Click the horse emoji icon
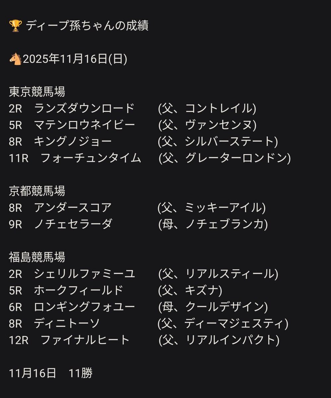 pos(15,59)
